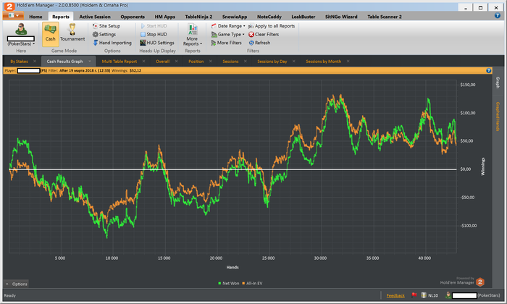Clear all active filters
The width and height of the screenshot is (507, 304).
[267, 34]
